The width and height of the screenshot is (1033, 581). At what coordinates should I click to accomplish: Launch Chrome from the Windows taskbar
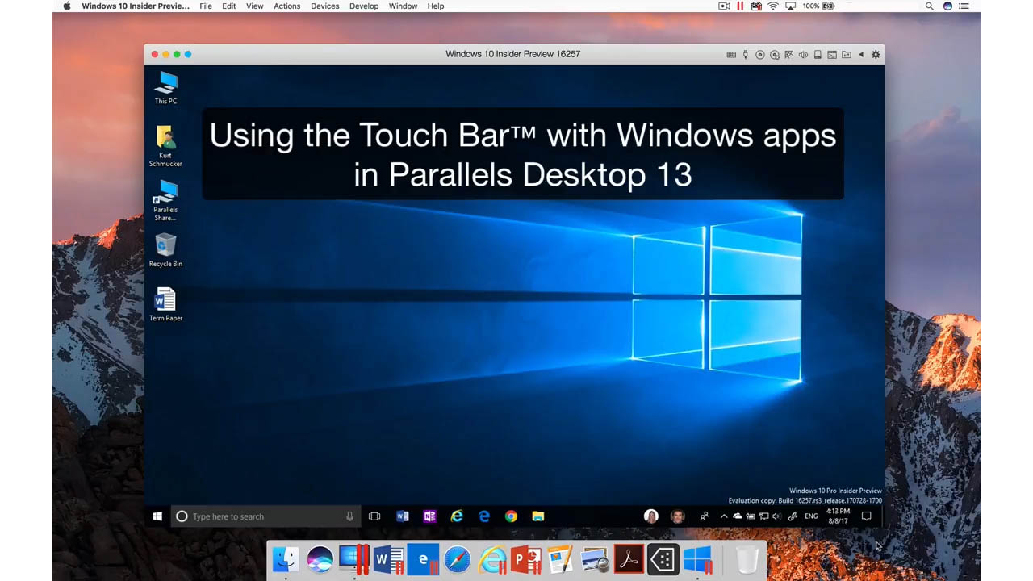click(x=511, y=516)
